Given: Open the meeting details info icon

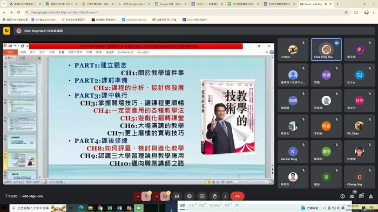Looking at the screenshot, I should 342,196.
